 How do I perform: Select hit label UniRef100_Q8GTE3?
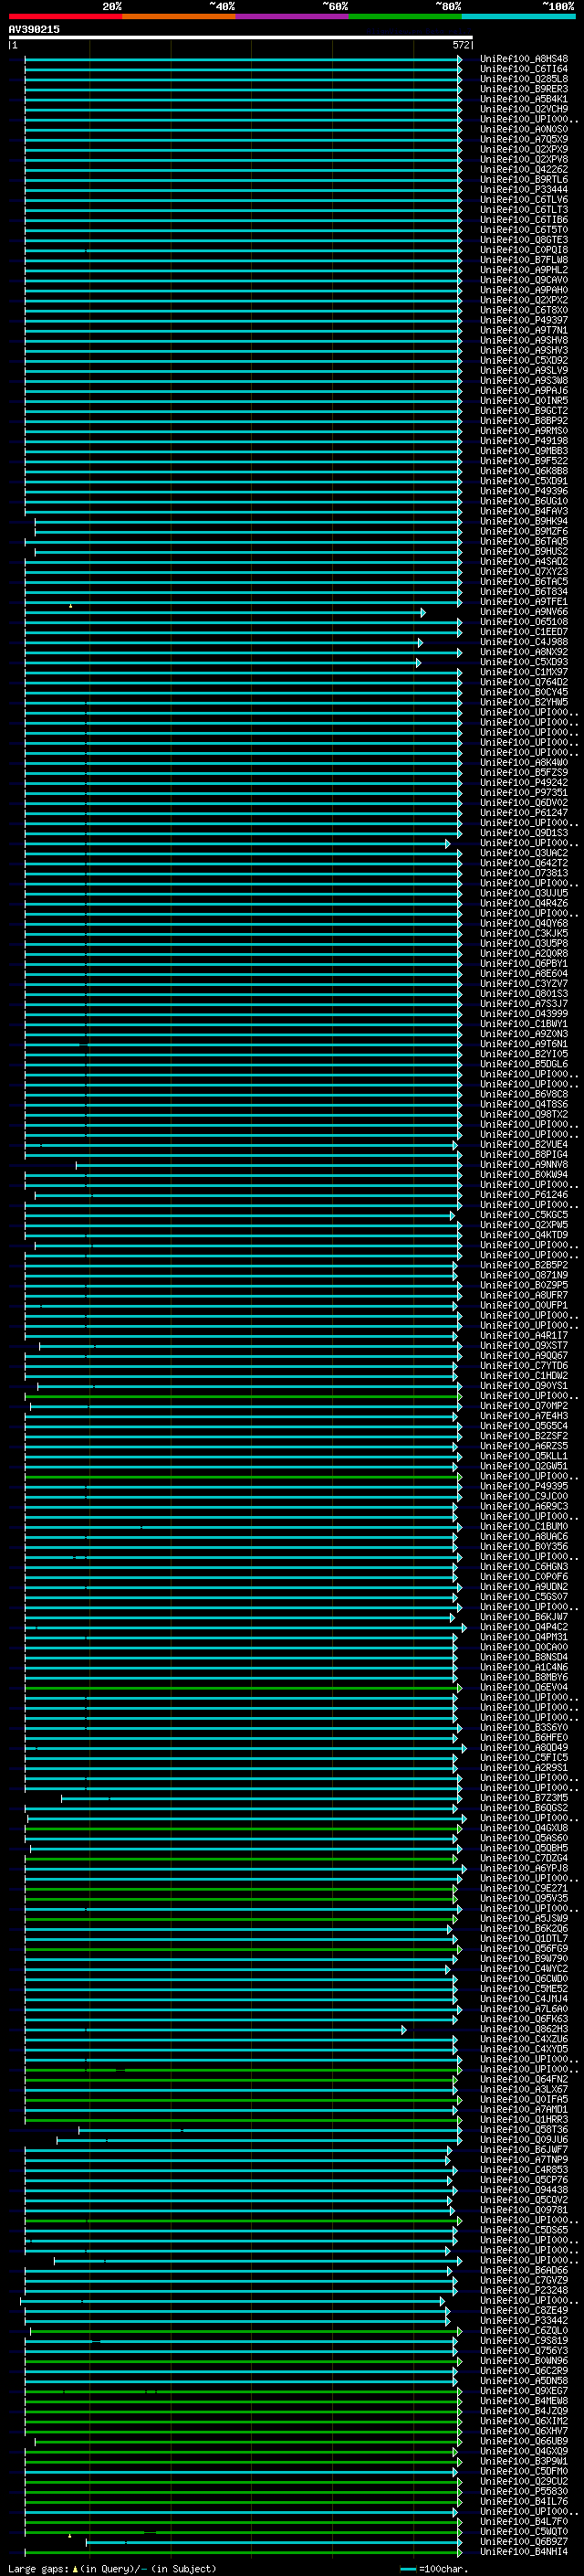[524, 240]
